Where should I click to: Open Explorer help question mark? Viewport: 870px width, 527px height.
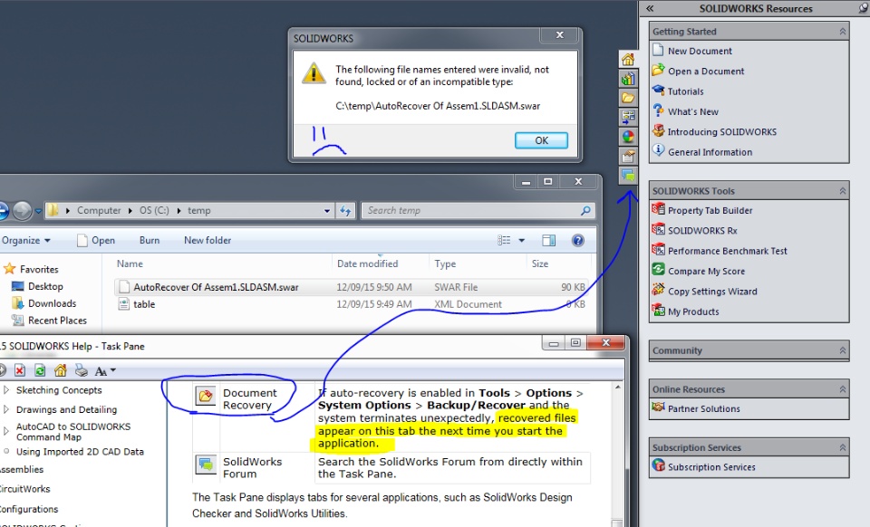577,241
